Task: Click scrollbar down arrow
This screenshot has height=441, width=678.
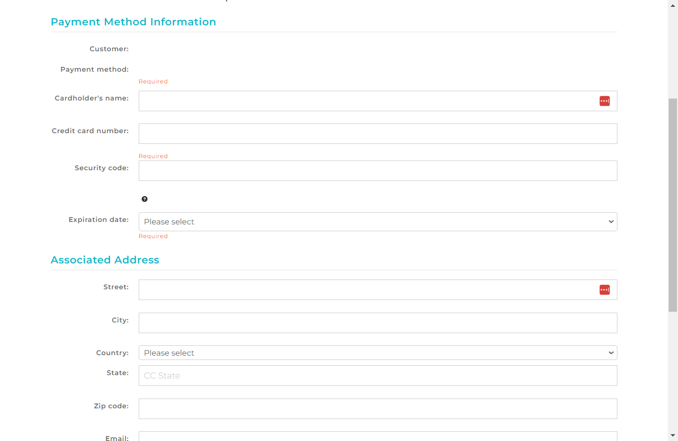Action: pyautogui.click(x=673, y=435)
